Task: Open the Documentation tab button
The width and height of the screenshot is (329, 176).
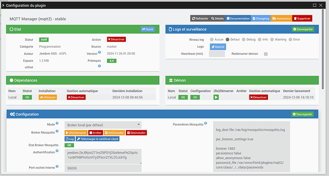Action: point(238,19)
